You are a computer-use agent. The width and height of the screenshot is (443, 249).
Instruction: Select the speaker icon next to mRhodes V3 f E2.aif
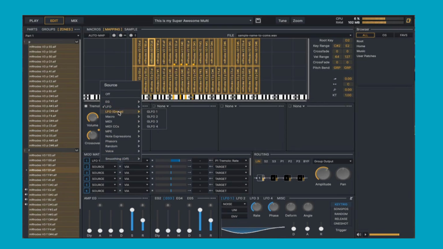[x=26, y=190]
